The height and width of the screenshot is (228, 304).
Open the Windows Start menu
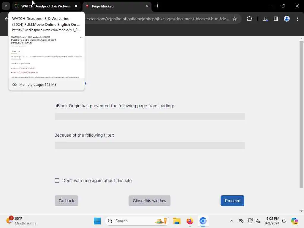tap(97, 221)
